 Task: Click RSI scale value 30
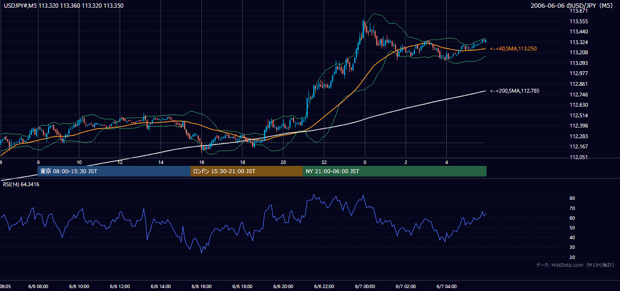tap(572, 247)
